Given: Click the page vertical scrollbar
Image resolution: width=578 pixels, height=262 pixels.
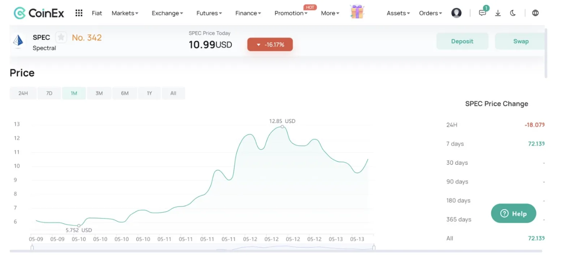Looking at the screenshot, I should pyautogui.click(x=546, y=53).
